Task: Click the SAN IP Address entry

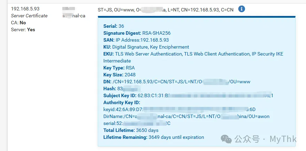Action: (136, 40)
